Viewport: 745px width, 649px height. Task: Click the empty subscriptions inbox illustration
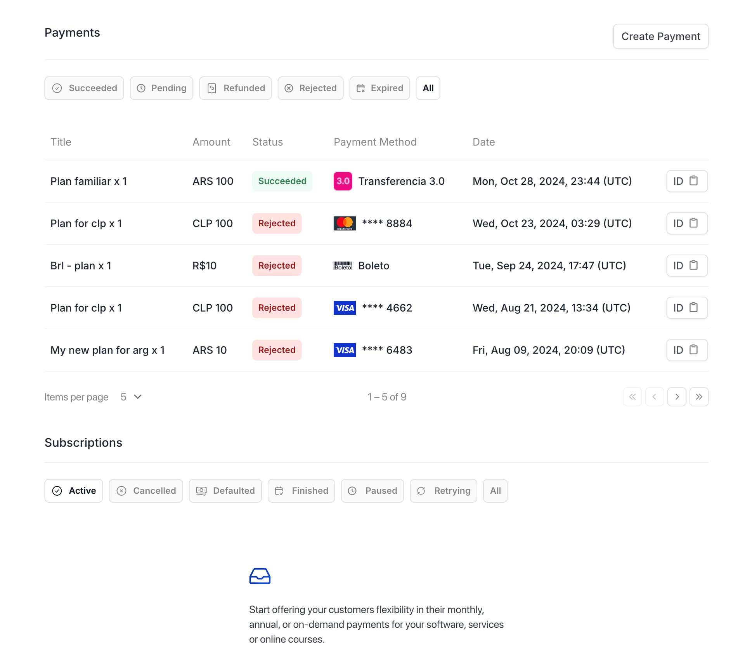260,576
